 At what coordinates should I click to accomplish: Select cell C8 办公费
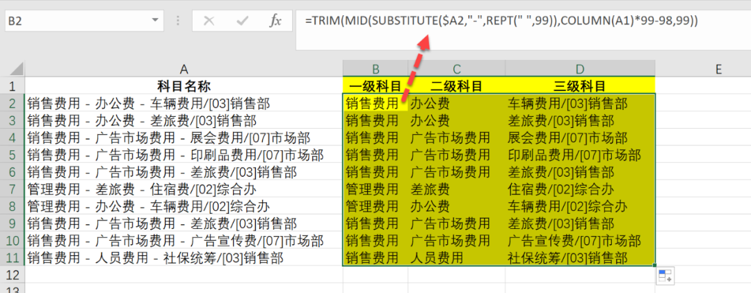pyautogui.click(x=456, y=207)
